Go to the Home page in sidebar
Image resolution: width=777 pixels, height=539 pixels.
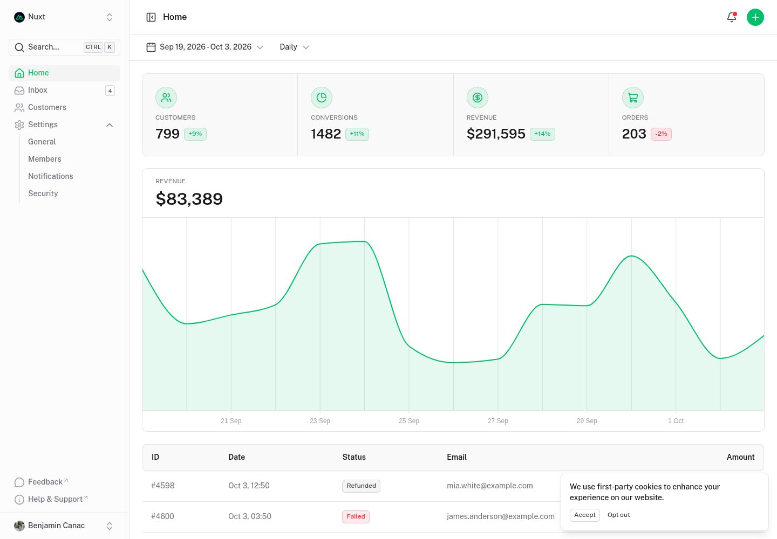point(64,73)
